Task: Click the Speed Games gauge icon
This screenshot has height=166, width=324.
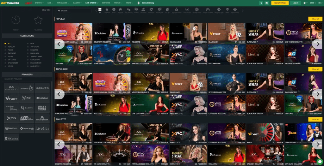Action: 208,10
